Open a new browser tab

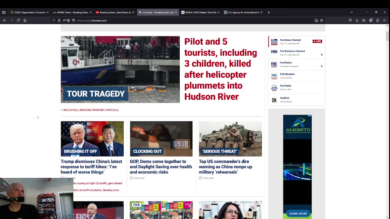tap(268, 12)
